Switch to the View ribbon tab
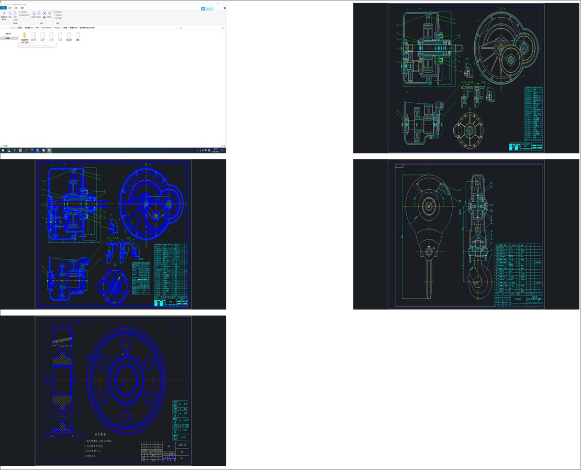Viewport: 581px width, 470px height. tap(22, 8)
